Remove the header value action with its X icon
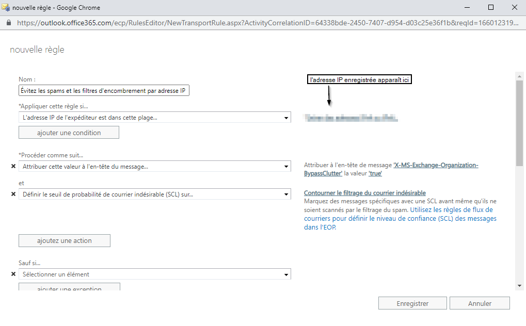 (13, 167)
